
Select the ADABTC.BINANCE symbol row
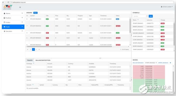point(153,23)
